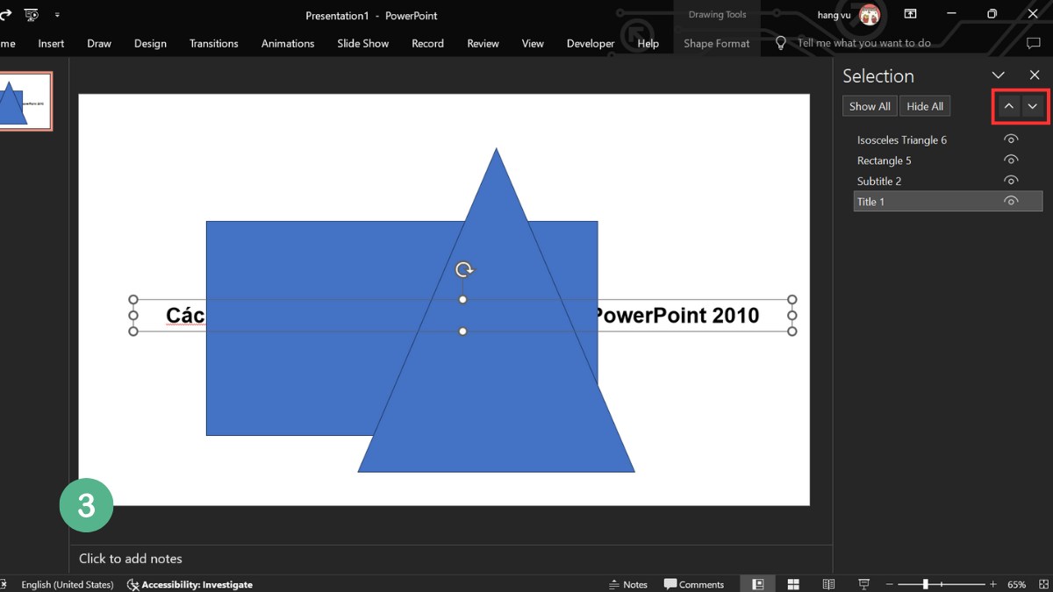Open Comments from the status bar
The height and width of the screenshot is (592, 1053).
[x=694, y=584]
